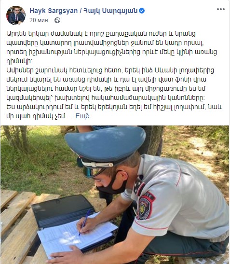Click the officer's blue cap in photo
This screenshot has width=230, height=264.
click(x=105, y=145)
